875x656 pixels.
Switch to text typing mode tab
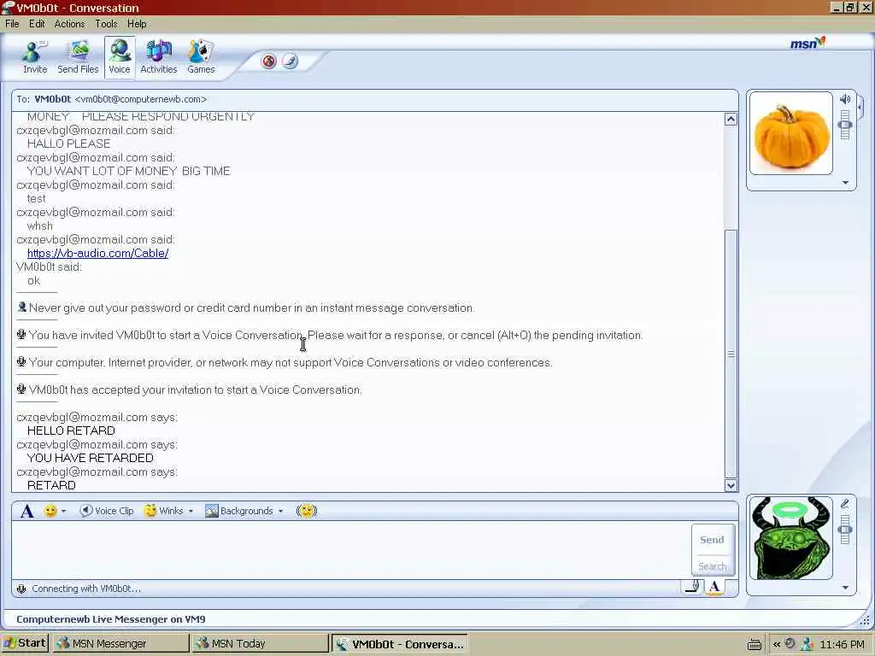[714, 587]
